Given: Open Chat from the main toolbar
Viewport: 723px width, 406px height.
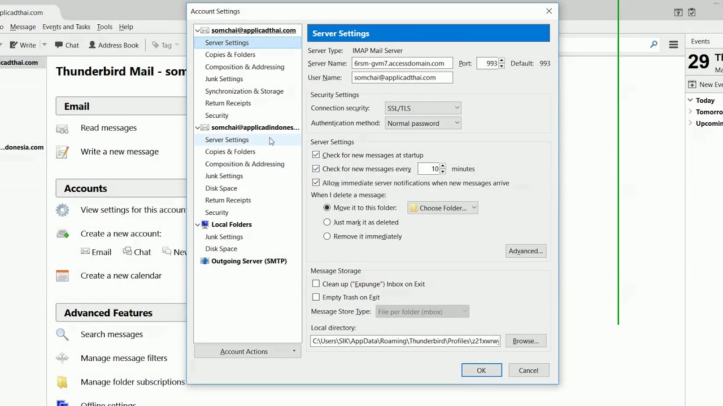Looking at the screenshot, I should pos(67,45).
